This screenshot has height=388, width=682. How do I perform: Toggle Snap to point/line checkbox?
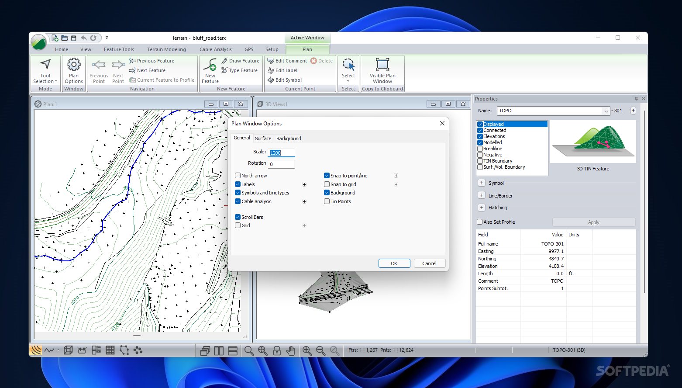(x=327, y=176)
